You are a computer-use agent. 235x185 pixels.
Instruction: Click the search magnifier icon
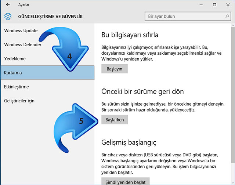227,16
